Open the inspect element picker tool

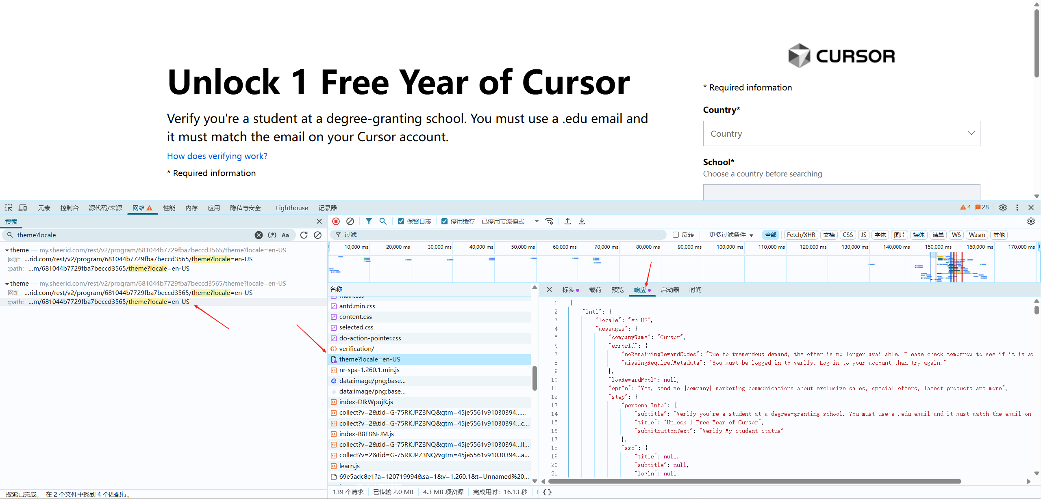click(9, 208)
